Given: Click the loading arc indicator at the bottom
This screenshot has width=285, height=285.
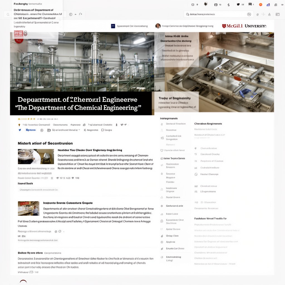Looking at the screenshot, I should pos(23,282).
